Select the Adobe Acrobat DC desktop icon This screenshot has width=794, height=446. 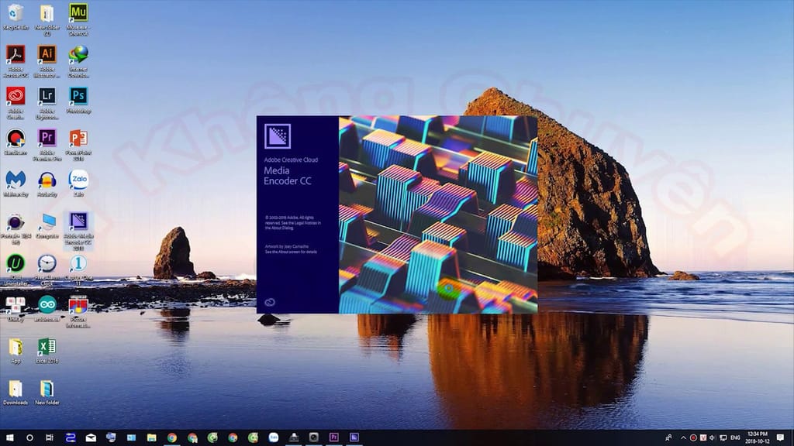(16, 61)
